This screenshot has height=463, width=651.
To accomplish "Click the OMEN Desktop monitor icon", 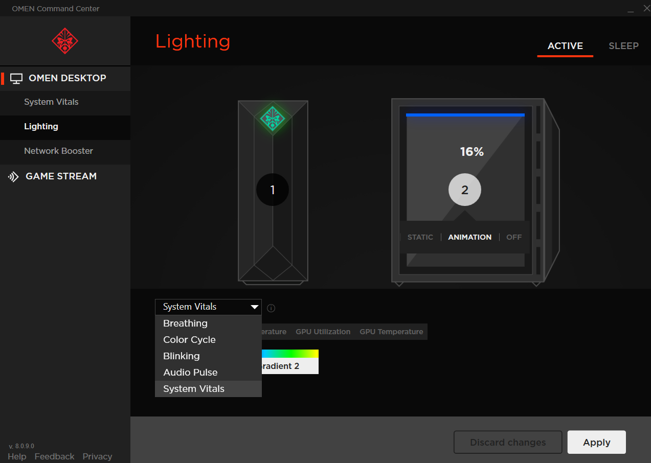I will click(16, 78).
